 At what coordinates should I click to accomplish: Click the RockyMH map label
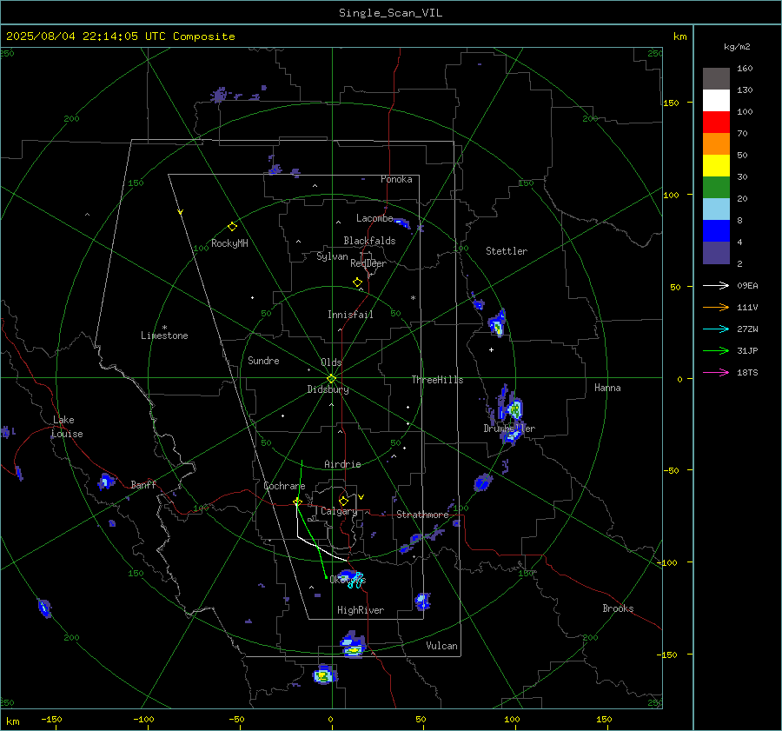pyautogui.click(x=229, y=243)
